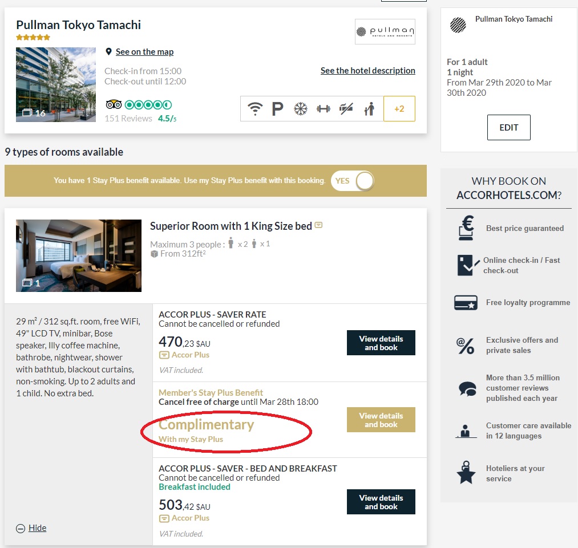This screenshot has width=578, height=548.
Task: Click Accor Plus label under 503,42 price
Action: pos(190,518)
